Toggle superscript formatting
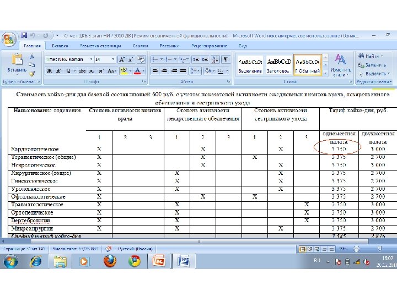This screenshot has width=397, height=297. (101, 71)
